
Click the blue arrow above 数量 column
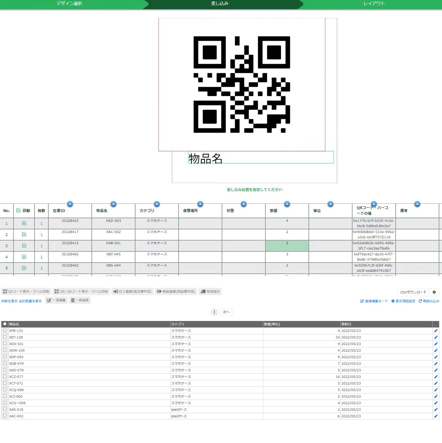(287, 204)
